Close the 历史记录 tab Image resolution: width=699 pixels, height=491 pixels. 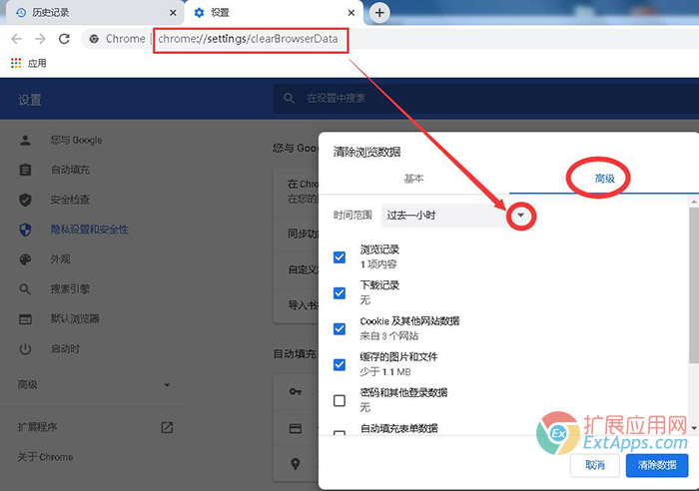point(173,13)
